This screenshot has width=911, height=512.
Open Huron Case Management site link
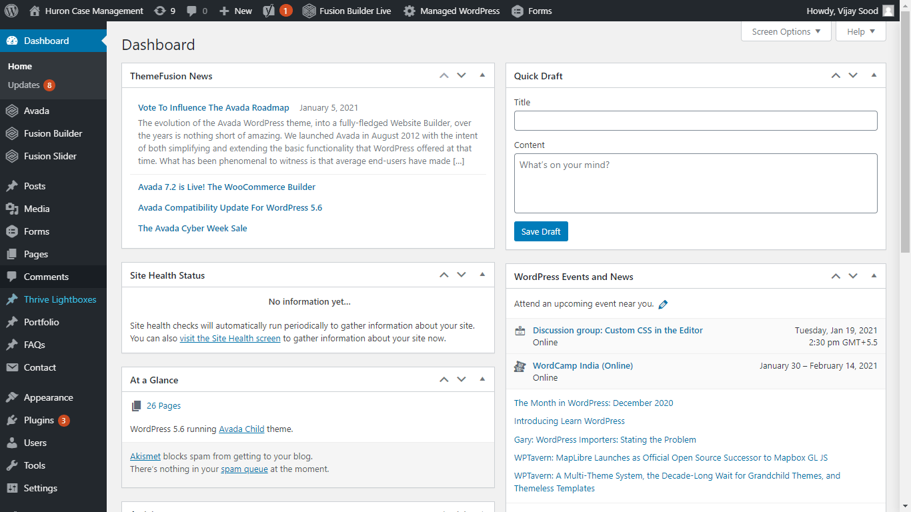tap(85, 11)
